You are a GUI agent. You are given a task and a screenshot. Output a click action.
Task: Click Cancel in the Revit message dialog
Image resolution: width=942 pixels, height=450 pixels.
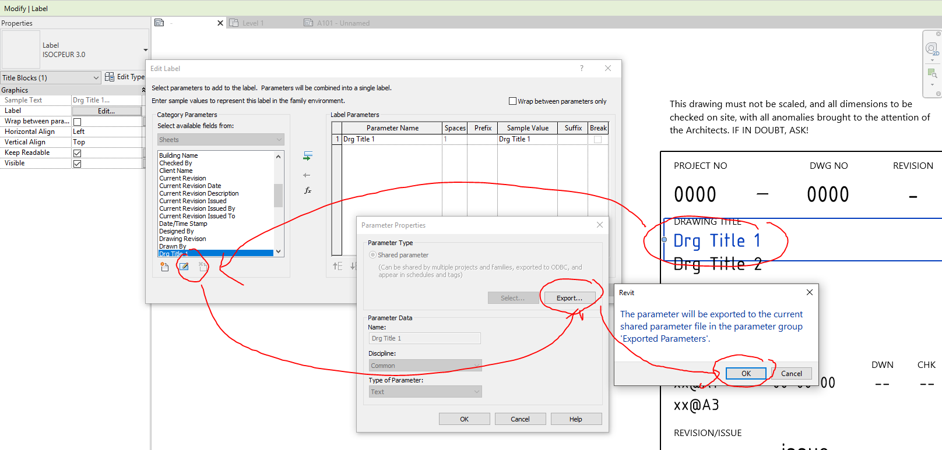pyautogui.click(x=791, y=374)
